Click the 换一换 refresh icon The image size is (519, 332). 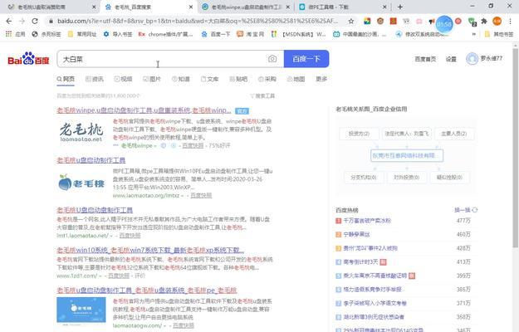pyautogui.click(x=475, y=210)
